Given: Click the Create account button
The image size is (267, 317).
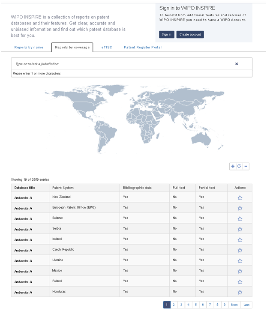Looking at the screenshot, I should point(190,34).
